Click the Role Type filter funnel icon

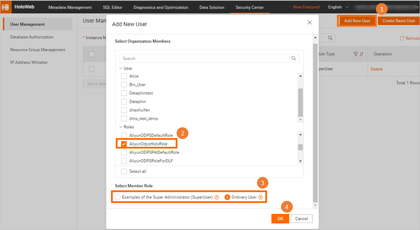[355, 54]
